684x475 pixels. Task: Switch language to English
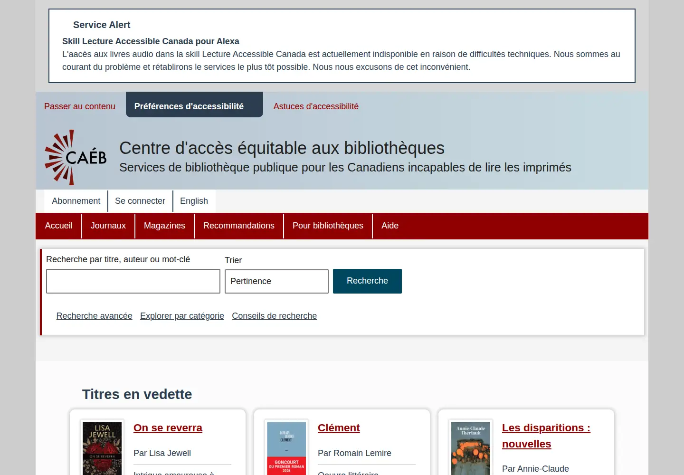point(194,201)
